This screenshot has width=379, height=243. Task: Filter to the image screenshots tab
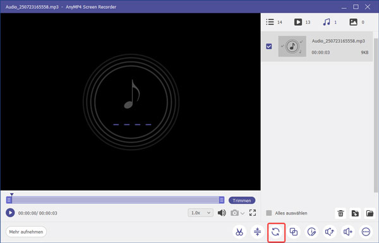click(x=357, y=22)
